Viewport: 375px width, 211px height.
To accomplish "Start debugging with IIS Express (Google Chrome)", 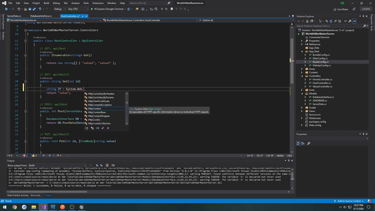I will pos(107,9).
